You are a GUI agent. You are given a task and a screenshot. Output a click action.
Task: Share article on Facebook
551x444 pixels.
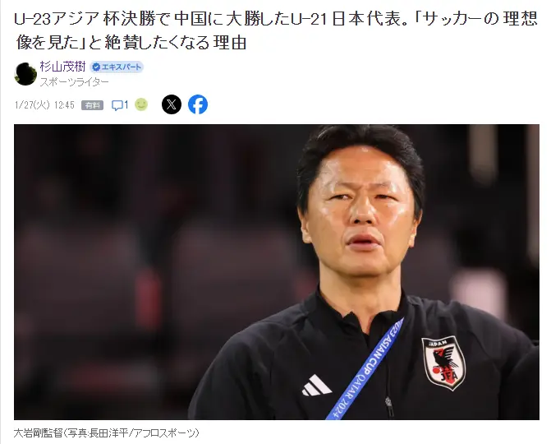(198, 104)
